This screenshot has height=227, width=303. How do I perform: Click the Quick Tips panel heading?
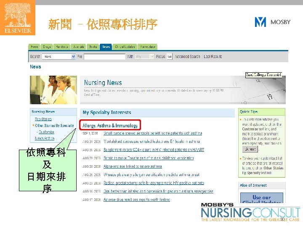click(249, 111)
